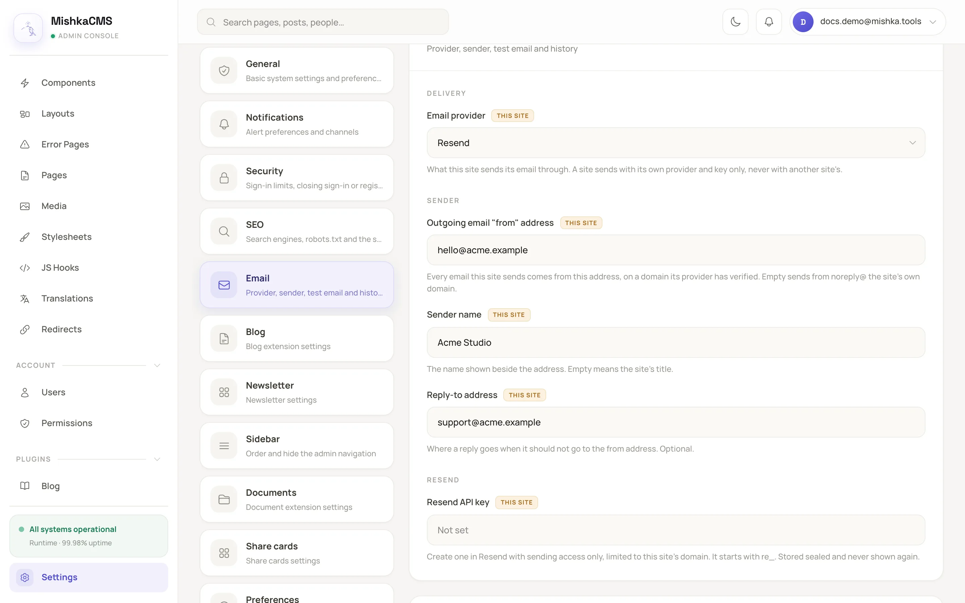Click the Resend API key field
Screen dimensions: 965x603
(675, 530)
